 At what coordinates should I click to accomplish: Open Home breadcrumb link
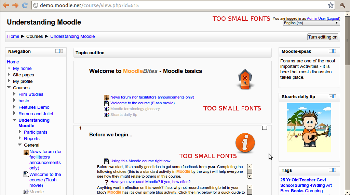pyautogui.click(x=13, y=36)
